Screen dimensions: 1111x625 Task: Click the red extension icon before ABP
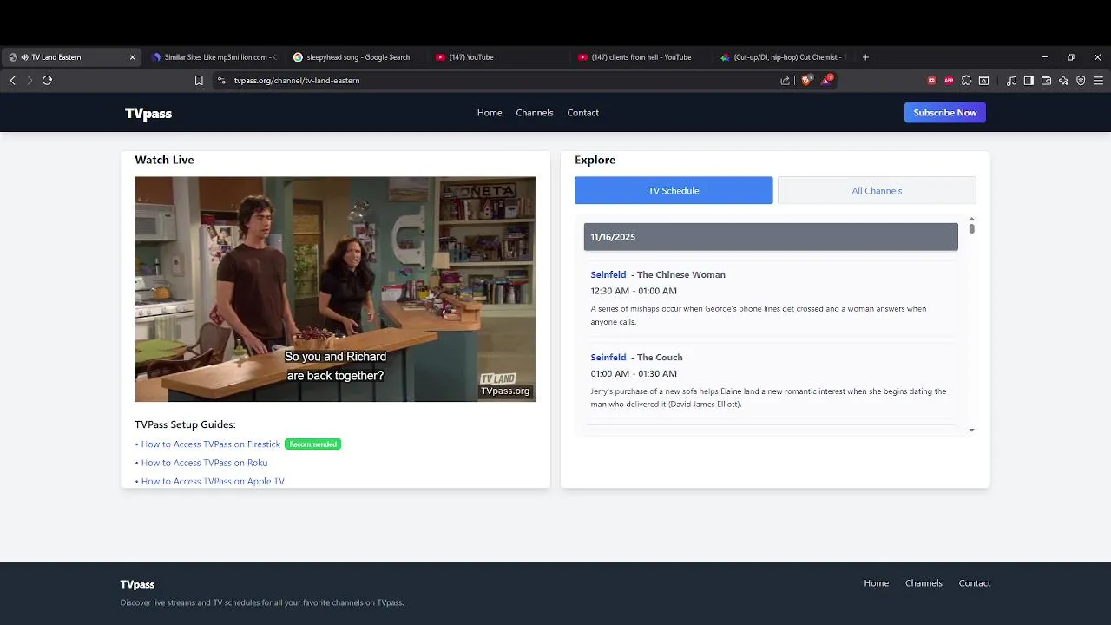[931, 80]
